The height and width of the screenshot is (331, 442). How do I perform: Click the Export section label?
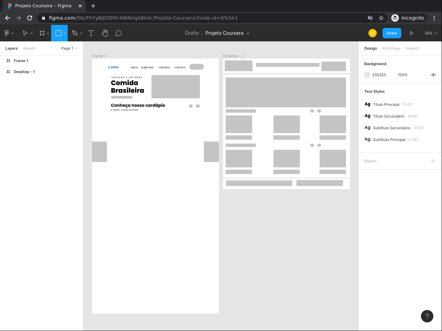[370, 161]
